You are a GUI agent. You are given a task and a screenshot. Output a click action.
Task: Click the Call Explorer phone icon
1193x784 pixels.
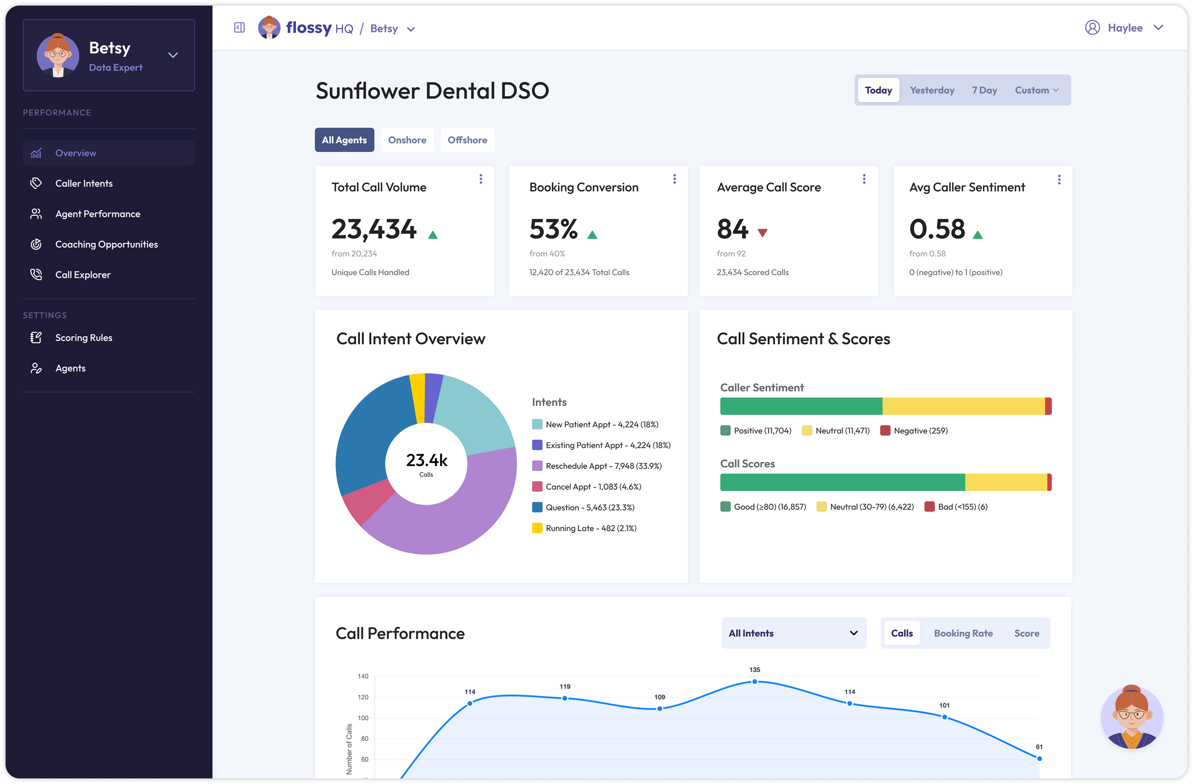coord(36,275)
